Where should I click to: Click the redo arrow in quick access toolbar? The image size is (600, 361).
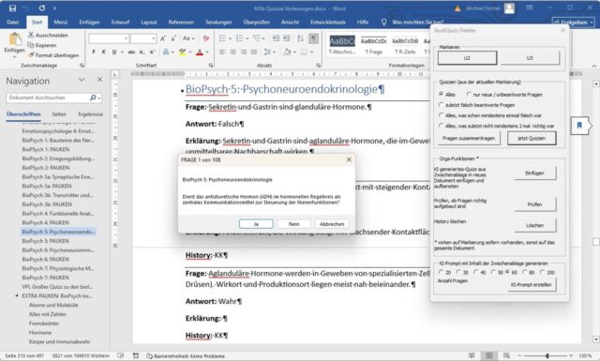point(41,8)
